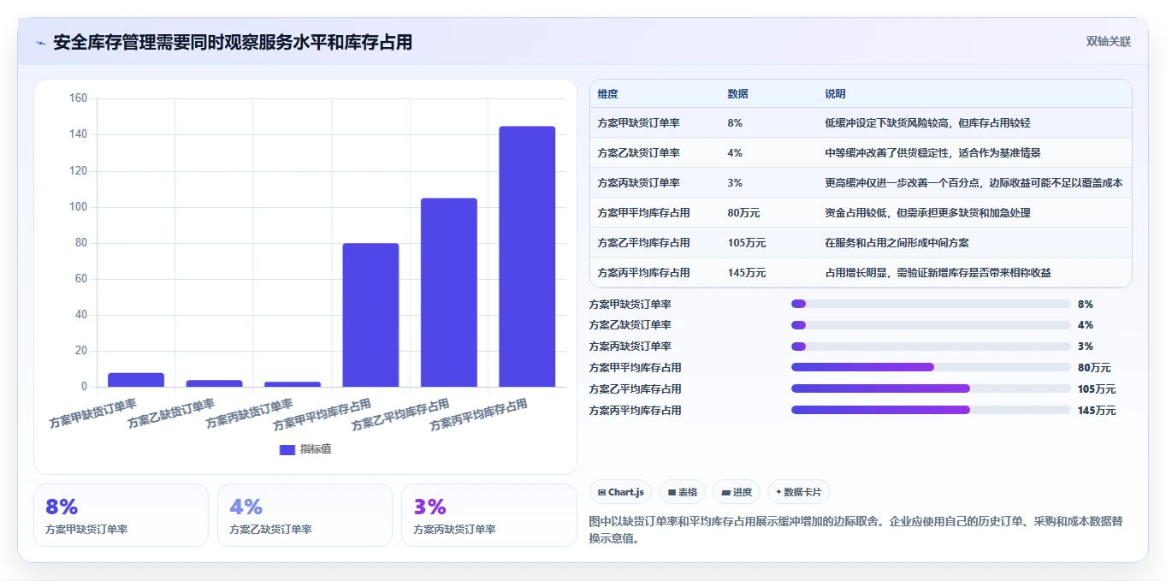Click the y-axis label 160
This screenshot has height=581, width=1166.
pyautogui.click(x=78, y=98)
